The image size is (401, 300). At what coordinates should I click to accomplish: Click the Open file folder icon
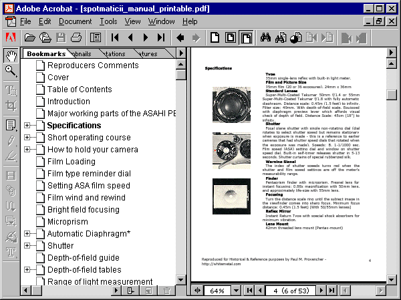coord(30,38)
